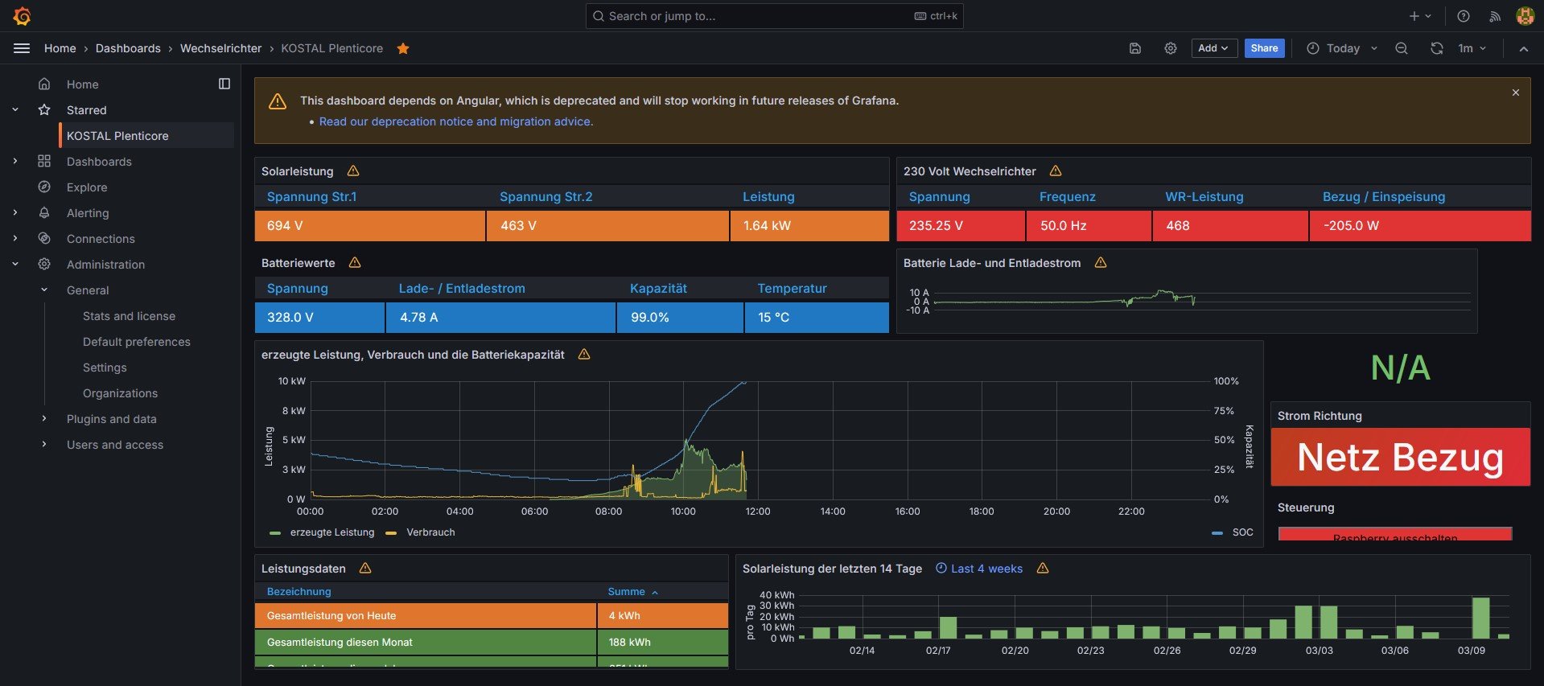Select Stats and license menu item
The image size is (1544, 686).
point(129,316)
